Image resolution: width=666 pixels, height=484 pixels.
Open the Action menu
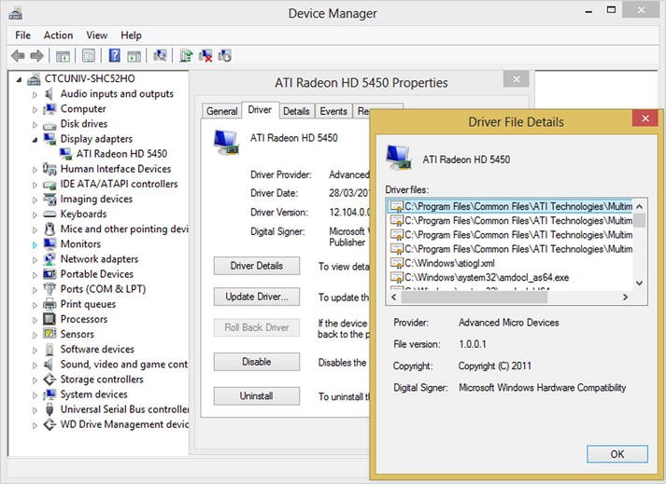point(58,35)
